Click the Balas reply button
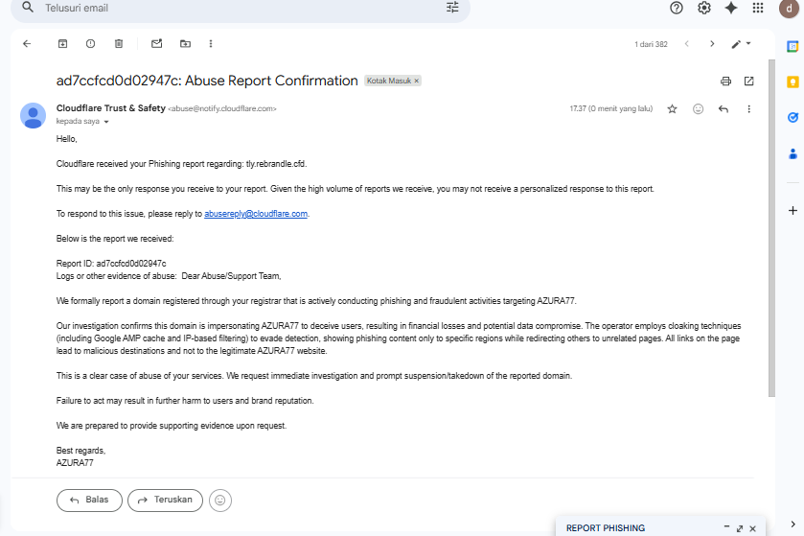 89,501
